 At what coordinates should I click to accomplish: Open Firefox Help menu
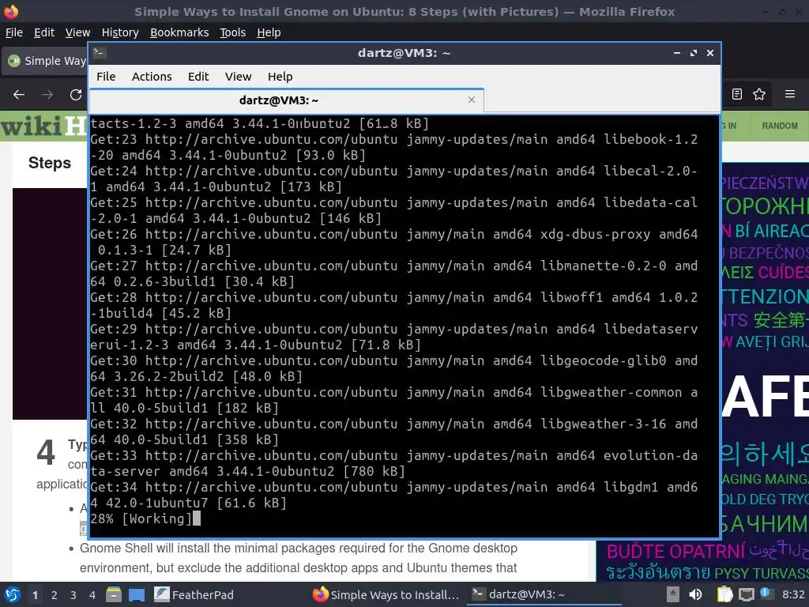coord(269,32)
